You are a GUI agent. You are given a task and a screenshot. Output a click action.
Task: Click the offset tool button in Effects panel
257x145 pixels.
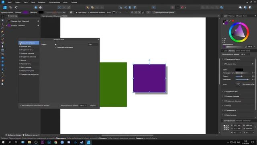pyautogui.click(x=248, y=84)
